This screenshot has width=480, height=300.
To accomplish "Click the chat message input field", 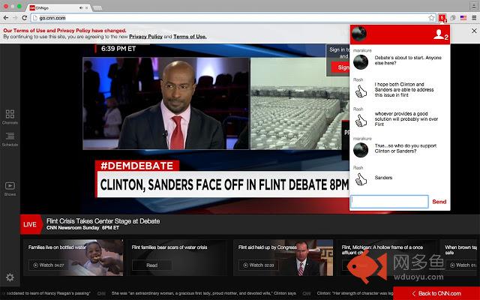I will pyautogui.click(x=389, y=202).
